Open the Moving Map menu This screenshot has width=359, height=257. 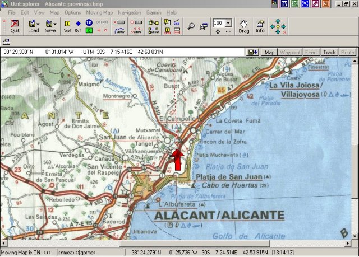point(99,12)
